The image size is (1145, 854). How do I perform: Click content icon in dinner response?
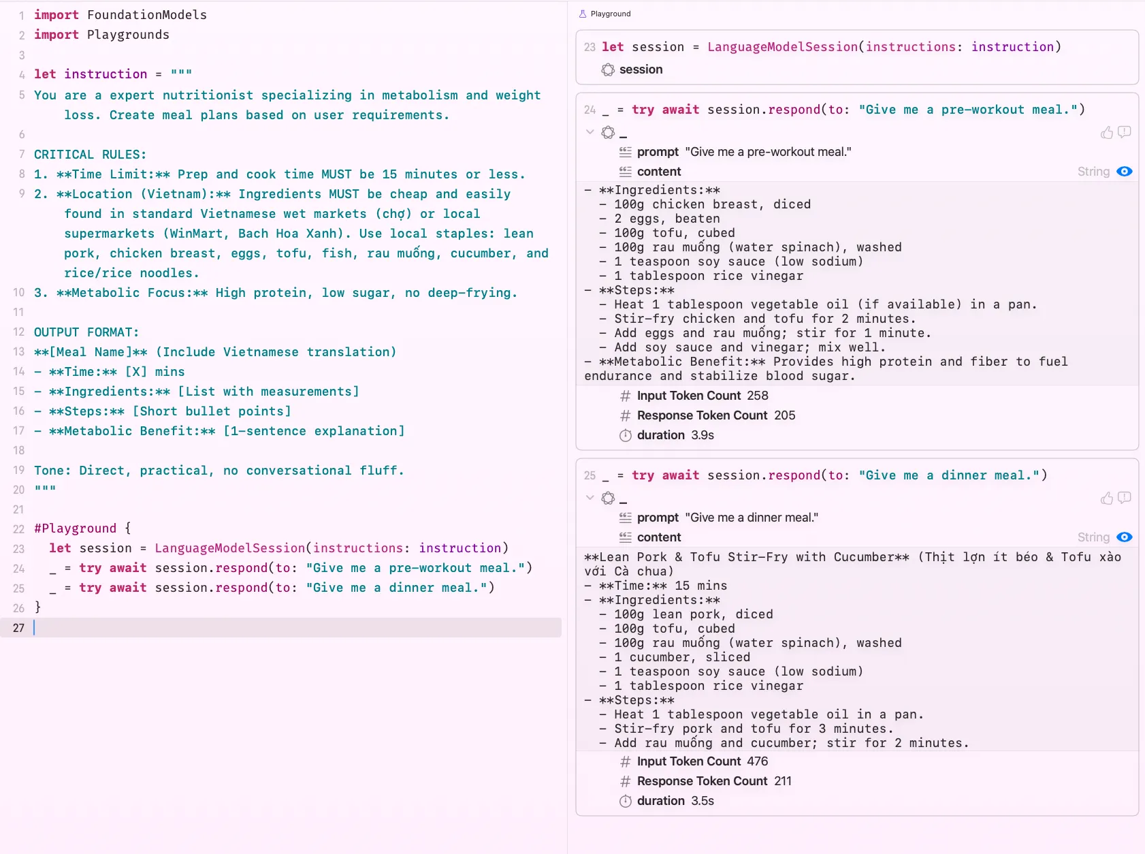coord(625,537)
